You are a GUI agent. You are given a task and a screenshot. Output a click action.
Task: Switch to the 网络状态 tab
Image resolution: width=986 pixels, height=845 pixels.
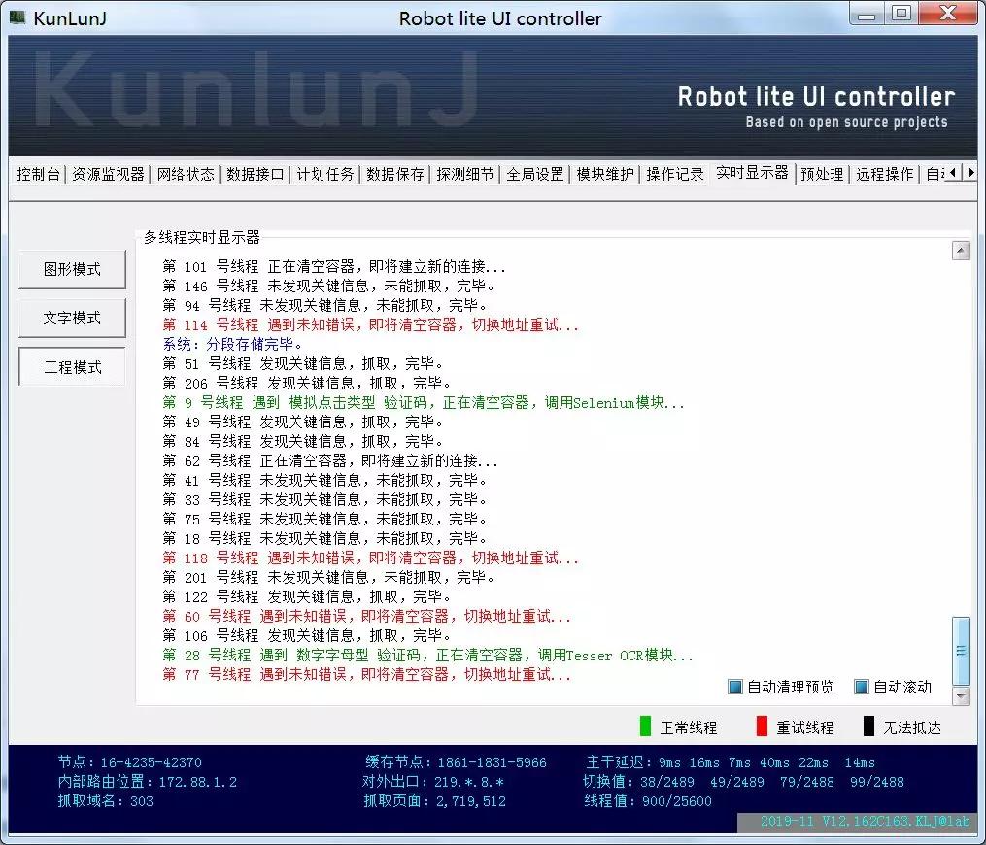tap(186, 175)
